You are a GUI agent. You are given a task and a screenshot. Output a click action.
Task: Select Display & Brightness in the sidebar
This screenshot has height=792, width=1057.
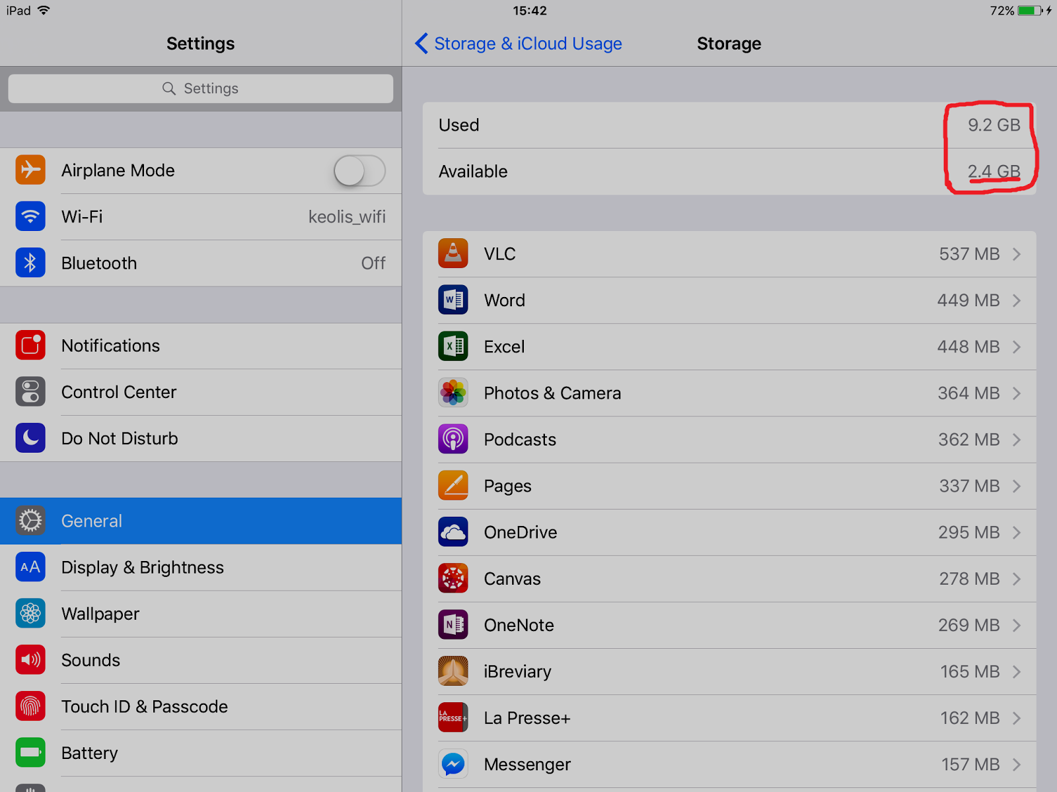pyautogui.click(x=143, y=568)
